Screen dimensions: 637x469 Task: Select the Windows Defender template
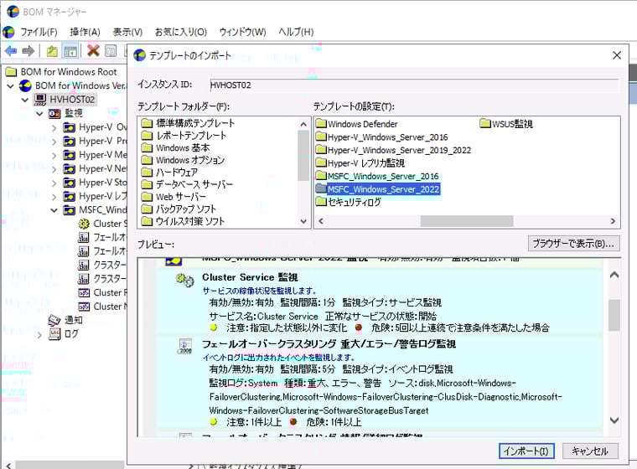click(x=357, y=124)
